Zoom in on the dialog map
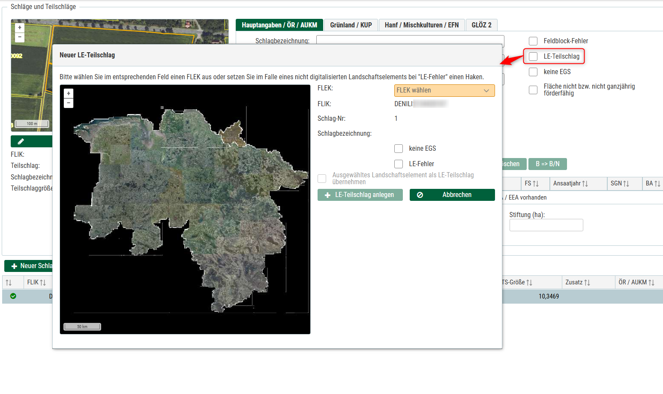The height and width of the screenshot is (394, 663). pyautogui.click(x=69, y=93)
